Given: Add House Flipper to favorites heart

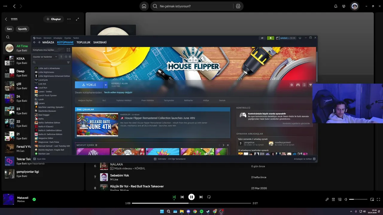Looking at the screenshot, I should (311, 85).
